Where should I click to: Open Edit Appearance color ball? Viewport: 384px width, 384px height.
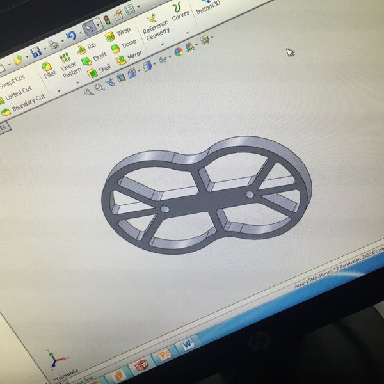click(x=179, y=52)
